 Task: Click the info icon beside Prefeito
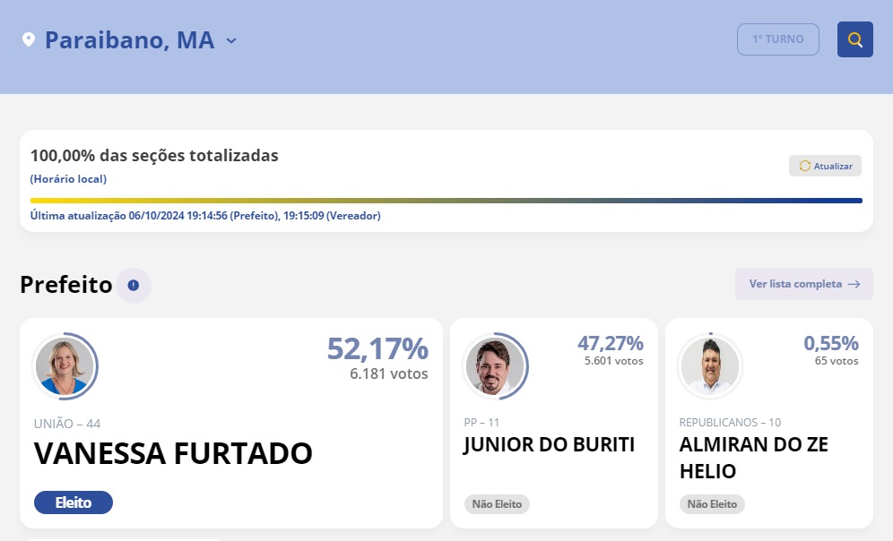(134, 286)
